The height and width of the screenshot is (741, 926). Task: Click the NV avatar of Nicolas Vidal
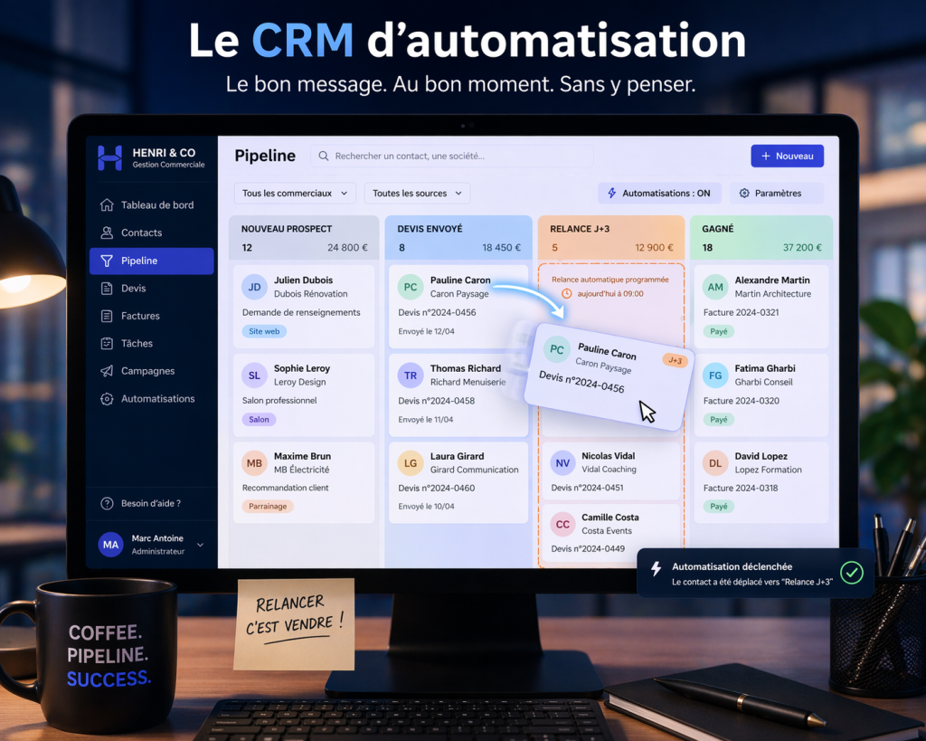point(562,462)
